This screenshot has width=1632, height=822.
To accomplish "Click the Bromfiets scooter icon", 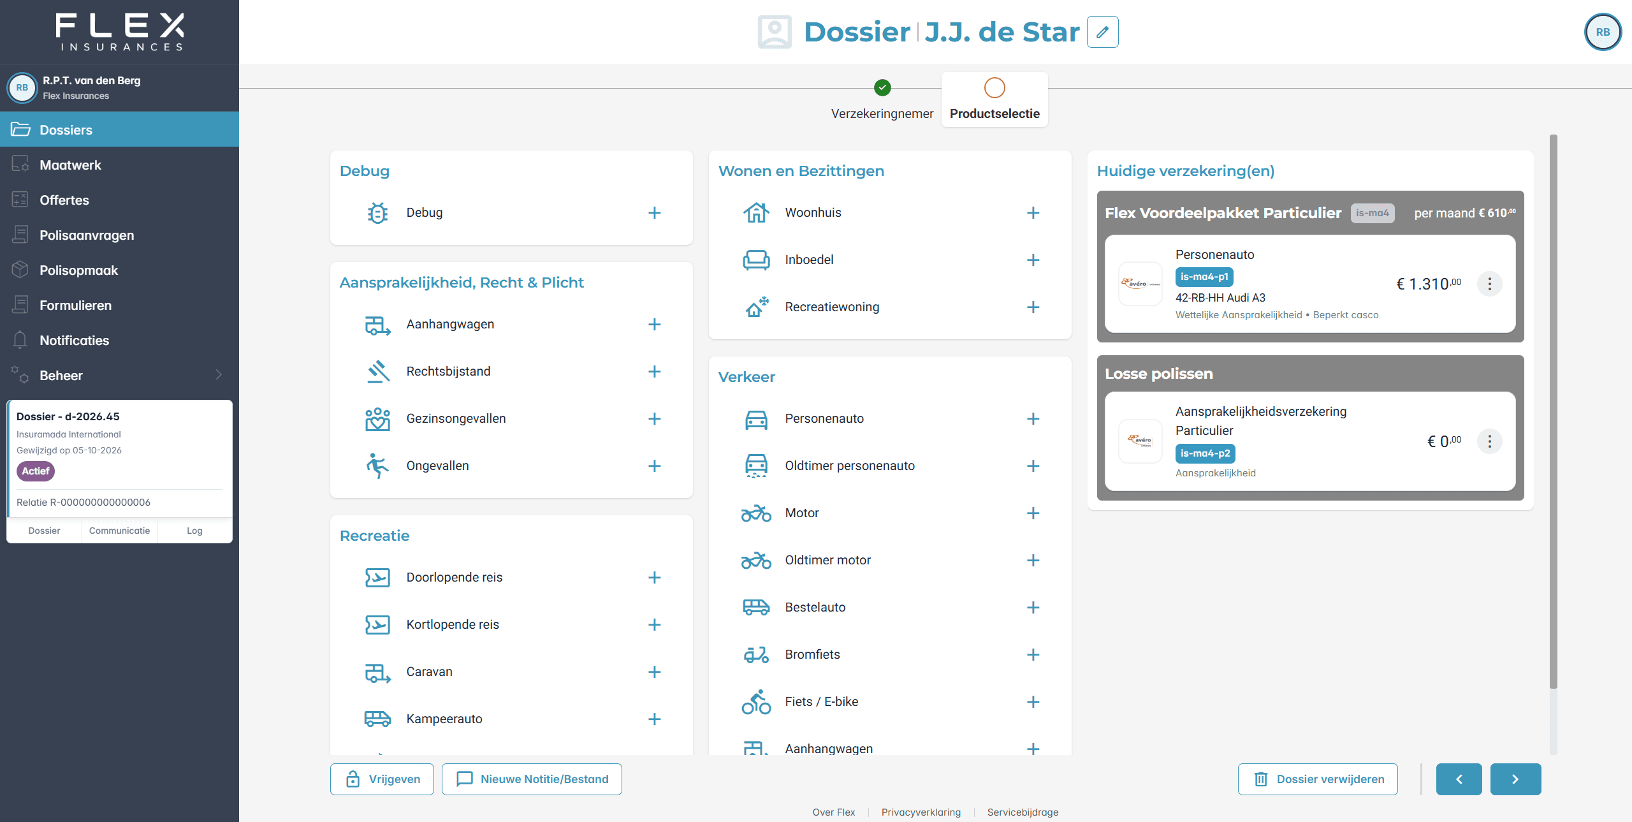I will (x=756, y=654).
